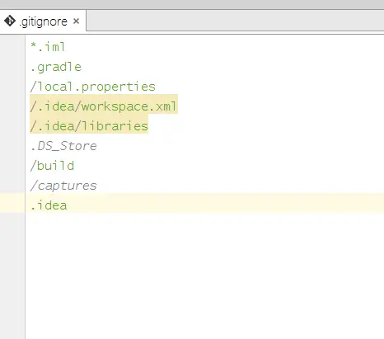Click the /.idea/workspace.xml line
This screenshot has height=339, width=384.
[104, 106]
